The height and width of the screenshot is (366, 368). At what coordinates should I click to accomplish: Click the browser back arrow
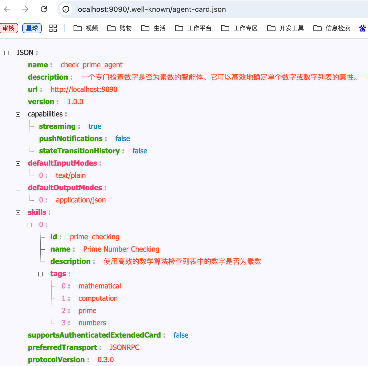[7, 9]
